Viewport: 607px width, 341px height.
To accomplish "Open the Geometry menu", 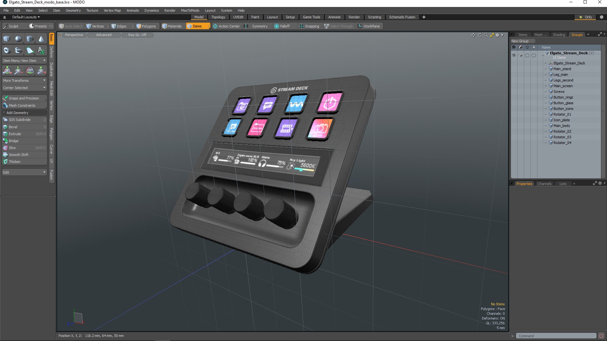I will pyautogui.click(x=73, y=10).
